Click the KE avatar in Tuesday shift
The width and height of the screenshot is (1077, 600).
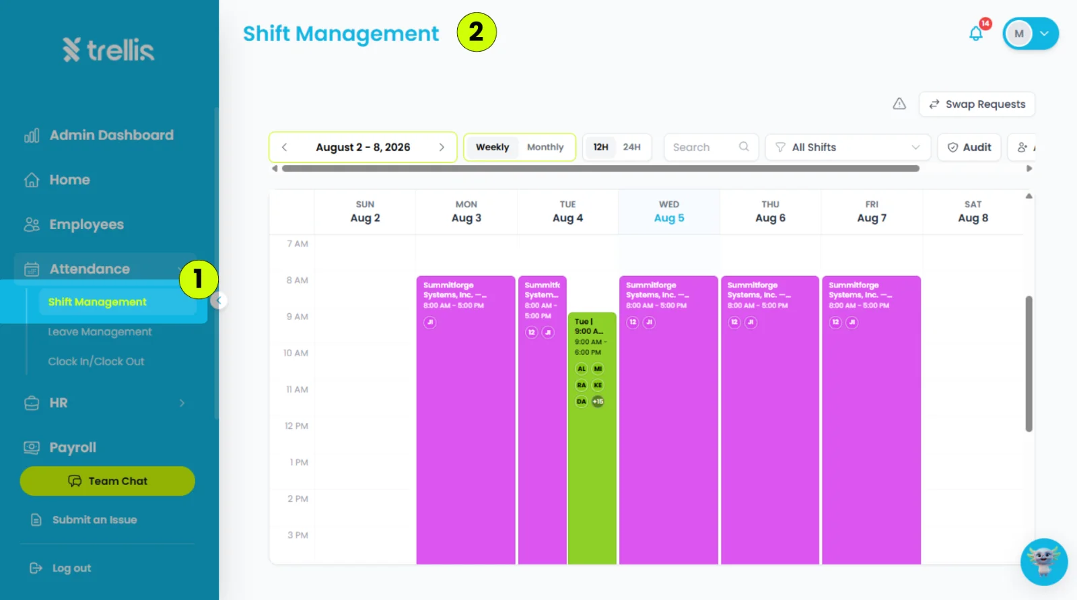coord(598,385)
